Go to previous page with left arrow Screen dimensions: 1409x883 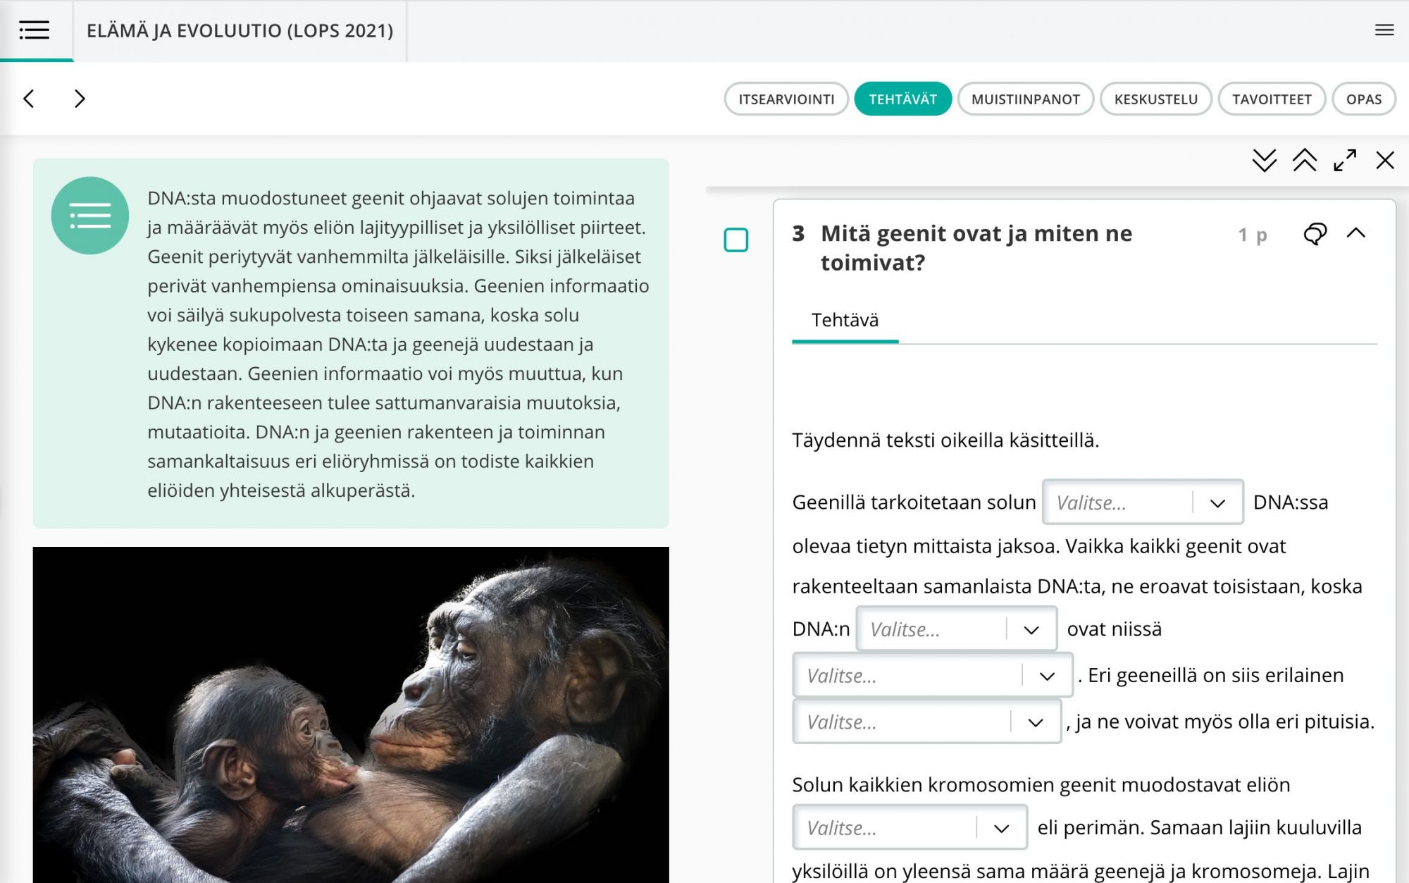[29, 99]
